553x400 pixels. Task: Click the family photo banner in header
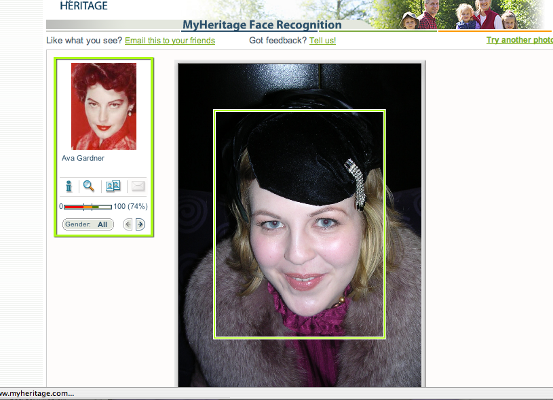coord(461,15)
